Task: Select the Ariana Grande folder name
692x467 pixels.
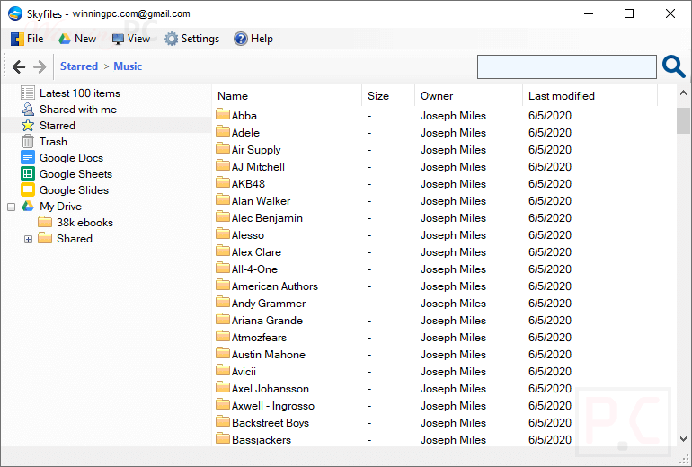Action: click(267, 320)
